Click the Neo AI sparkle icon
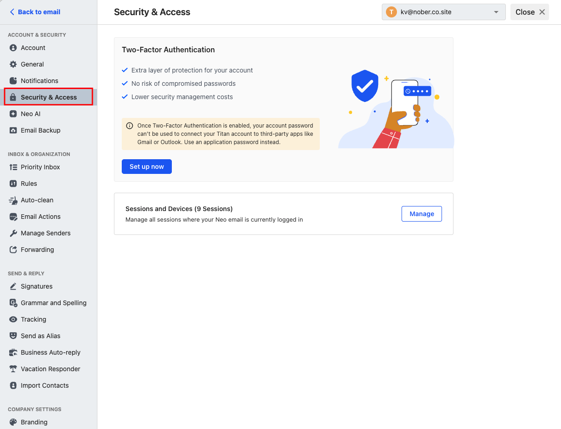561x429 pixels. pyautogui.click(x=13, y=114)
